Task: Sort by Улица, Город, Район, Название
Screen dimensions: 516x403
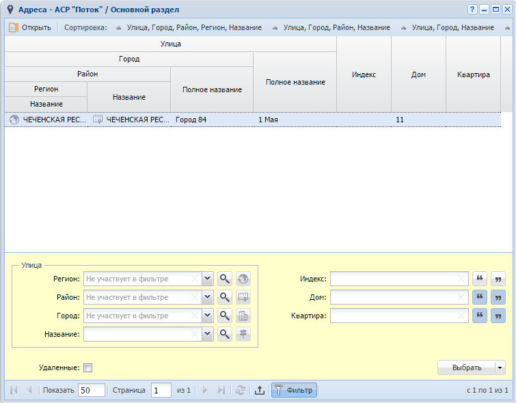Action: tap(331, 27)
